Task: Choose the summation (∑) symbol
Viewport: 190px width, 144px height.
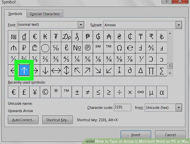Action: [162, 70]
